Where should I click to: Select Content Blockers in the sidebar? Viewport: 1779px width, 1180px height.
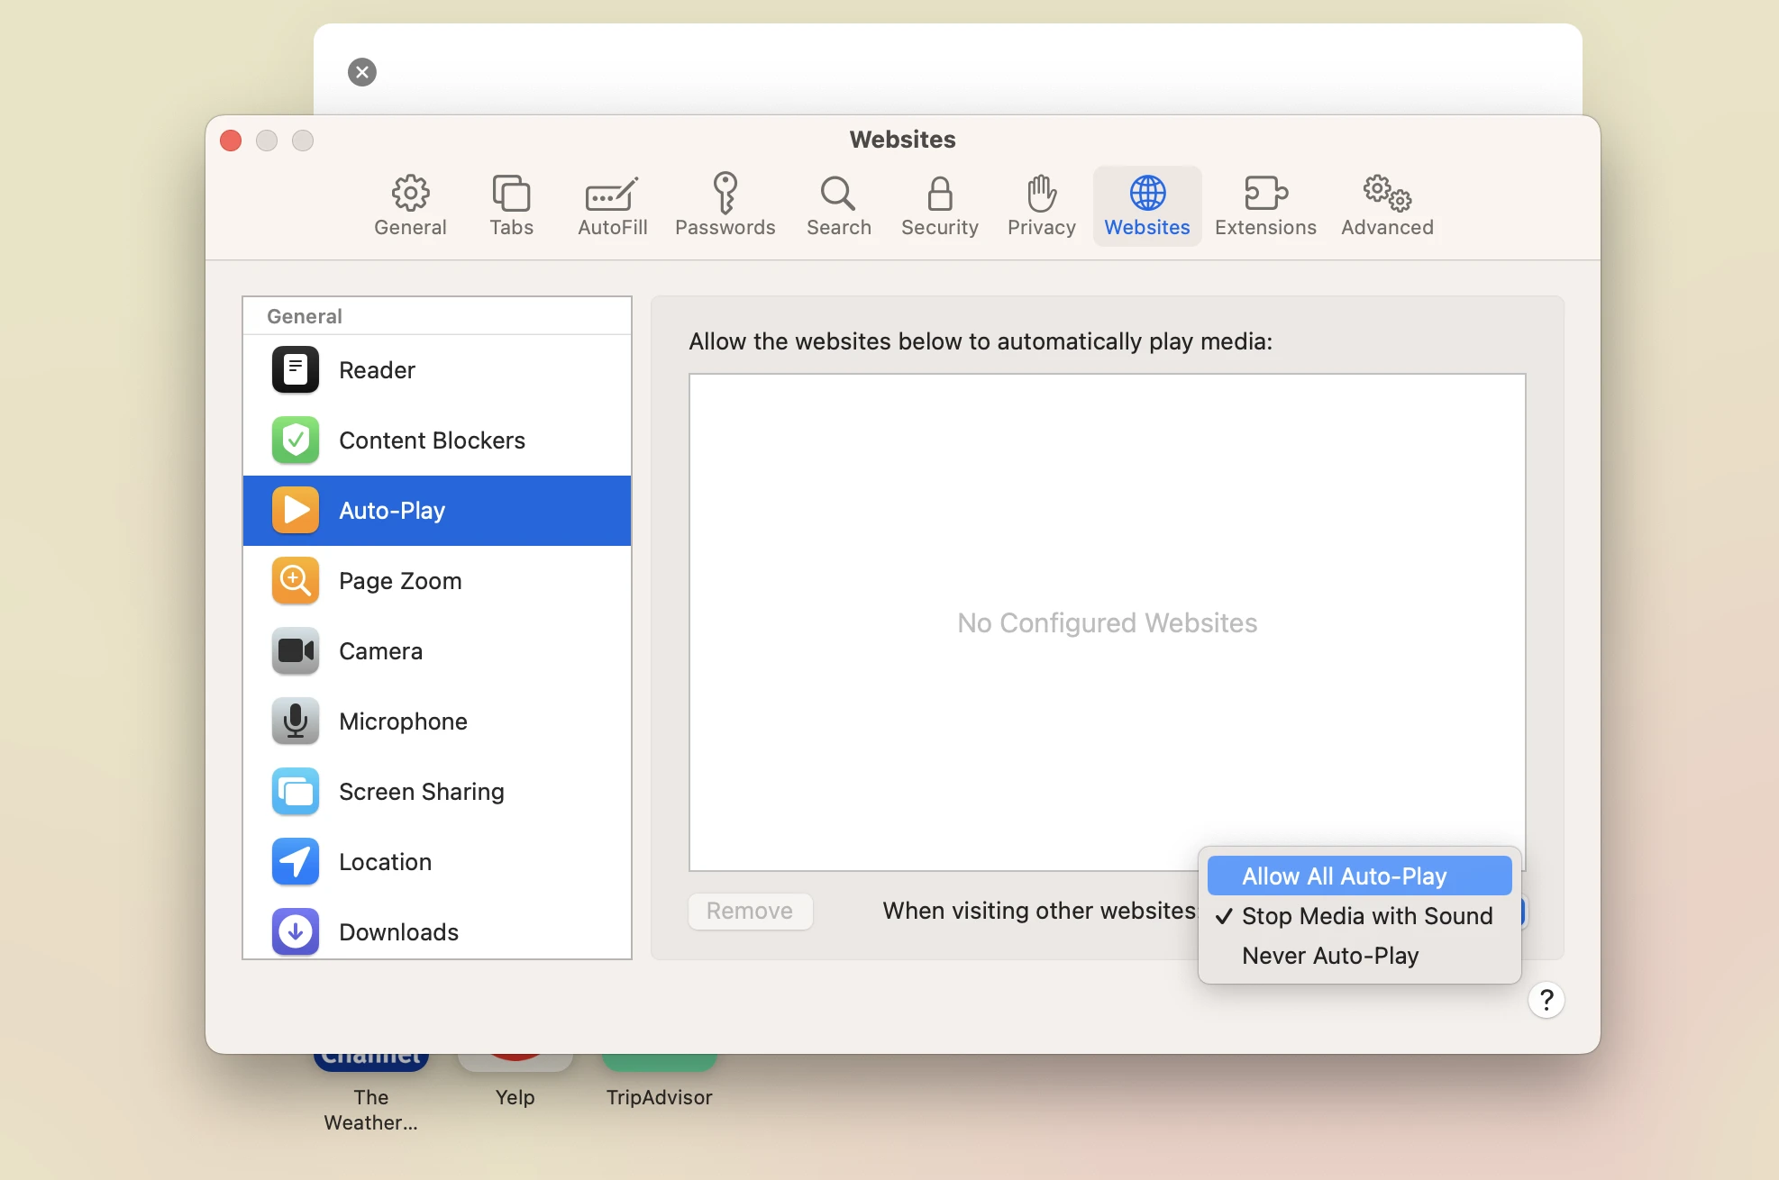click(x=432, y=440)
